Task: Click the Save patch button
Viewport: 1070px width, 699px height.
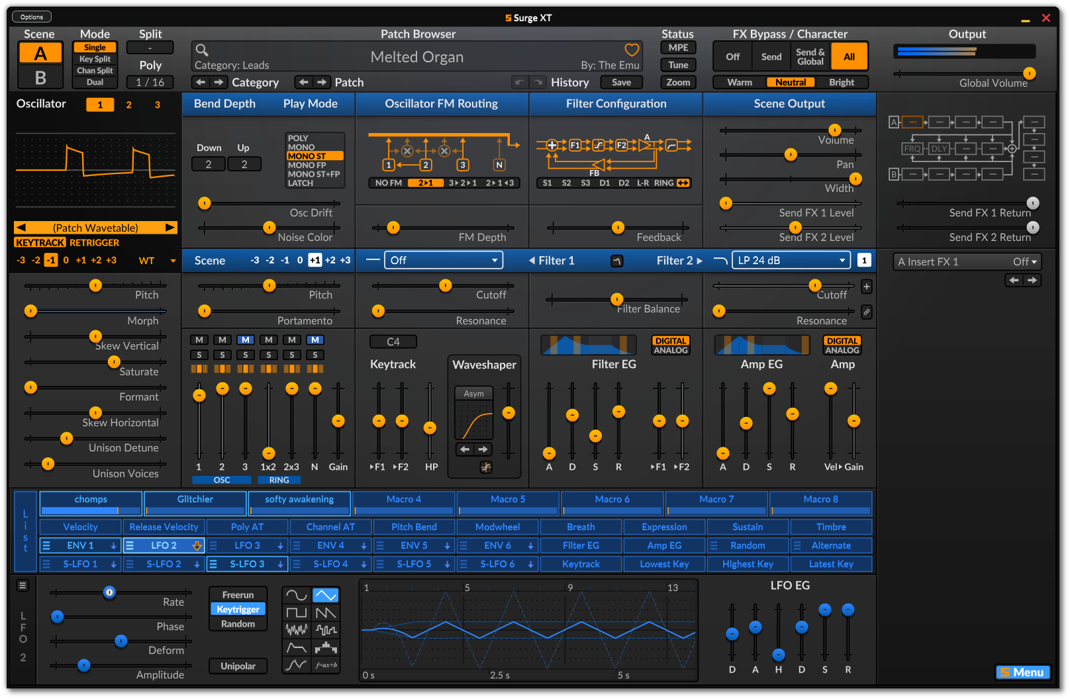Action: pyautogui.click(x=621, y=82)
